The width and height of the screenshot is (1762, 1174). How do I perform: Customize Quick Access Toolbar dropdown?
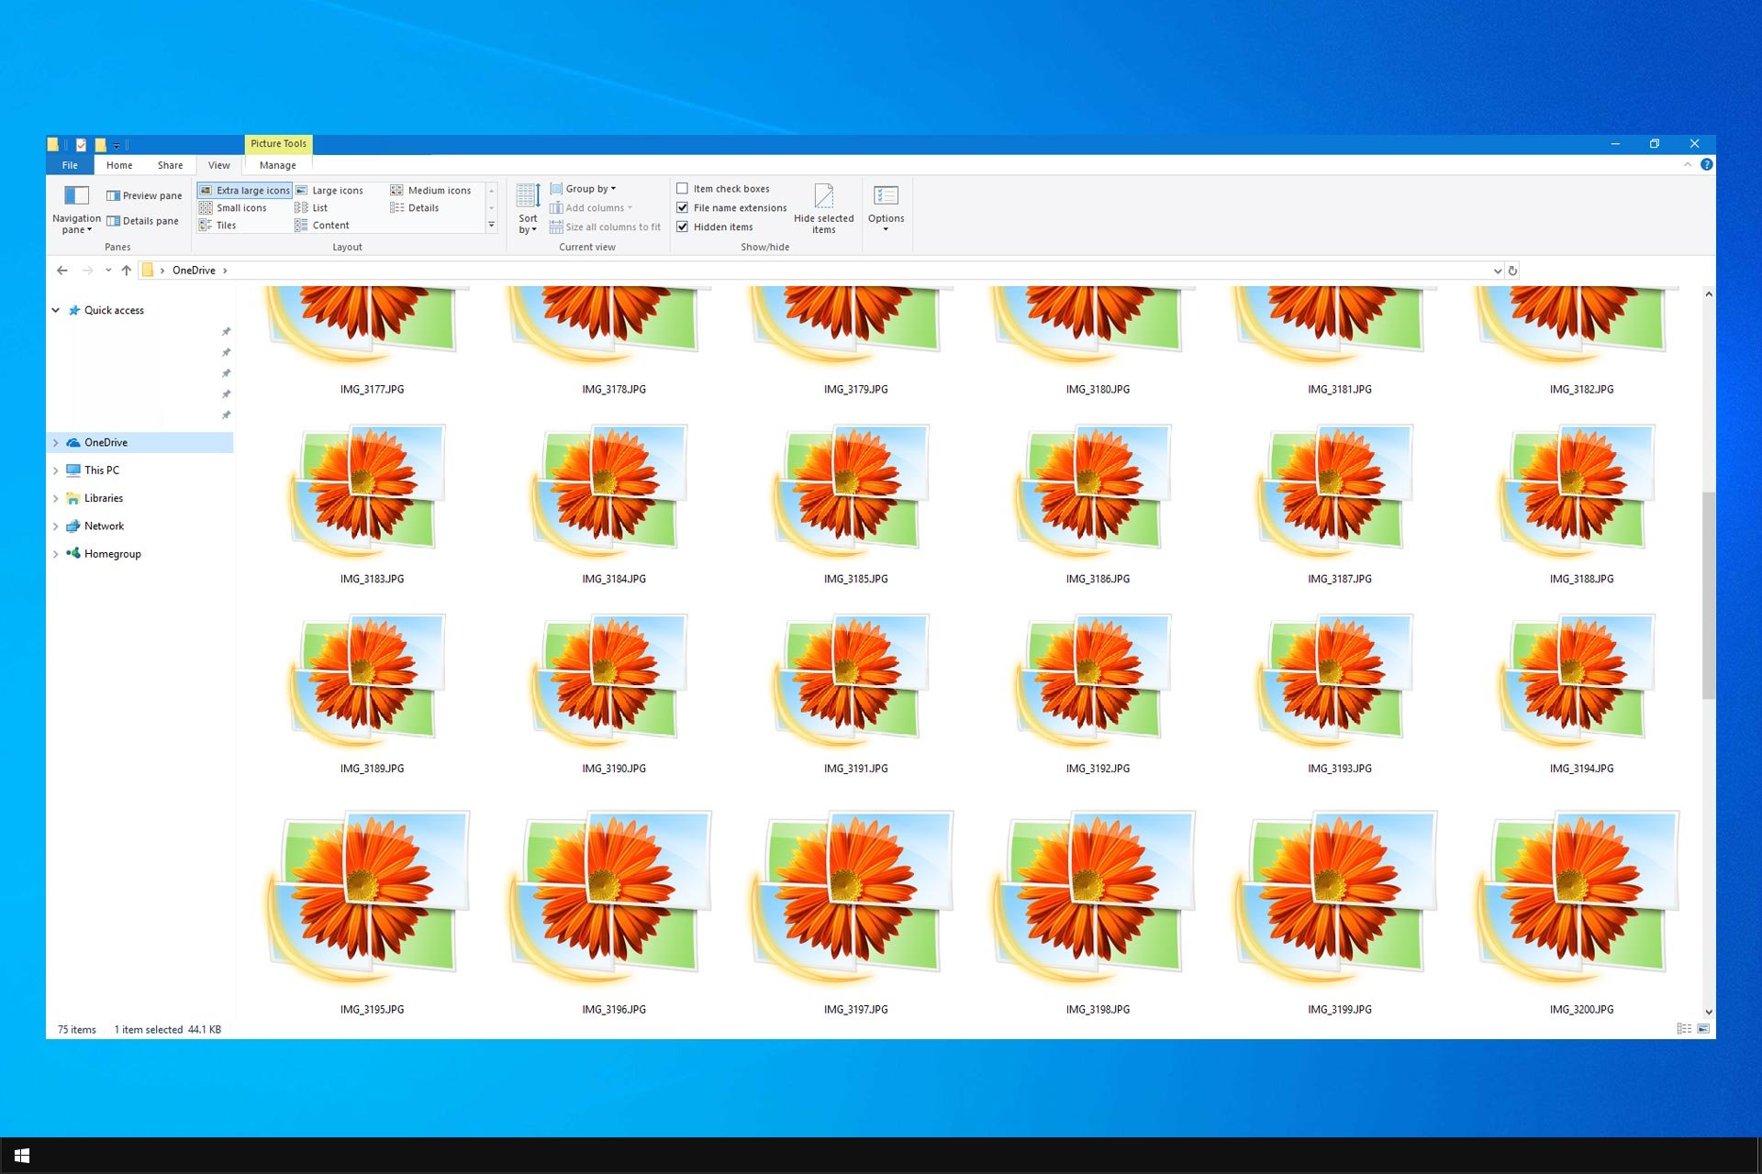pyautogui.click(x=117, y=145)
